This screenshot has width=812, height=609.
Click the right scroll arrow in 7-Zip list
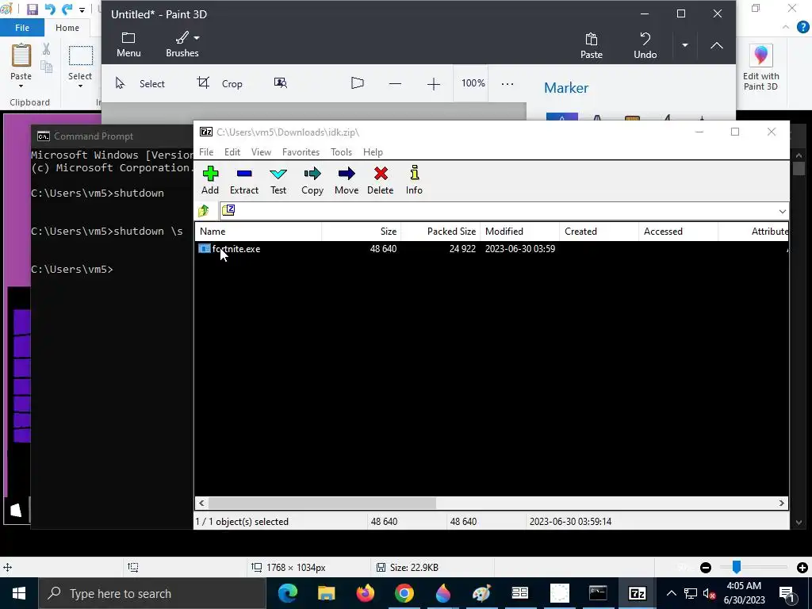(781, 503)
